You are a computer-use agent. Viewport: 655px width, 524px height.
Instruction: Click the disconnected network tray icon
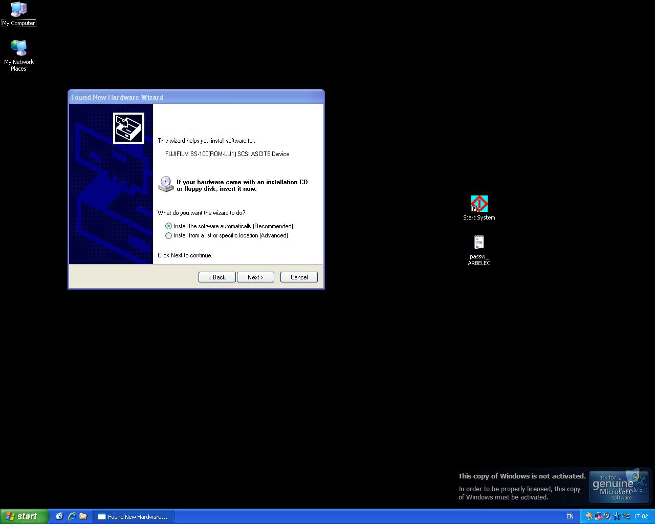pyautogui.click(x=599, y=516)
